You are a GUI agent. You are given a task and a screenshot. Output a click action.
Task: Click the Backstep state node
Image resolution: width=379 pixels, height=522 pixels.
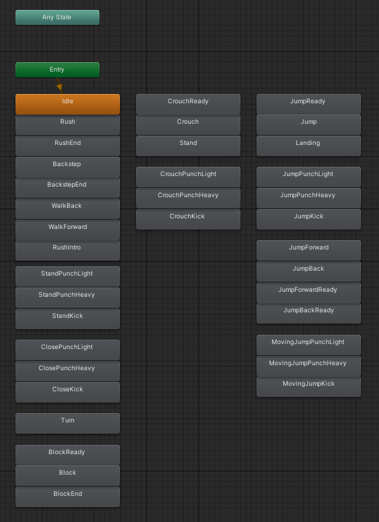coord(67,167)
